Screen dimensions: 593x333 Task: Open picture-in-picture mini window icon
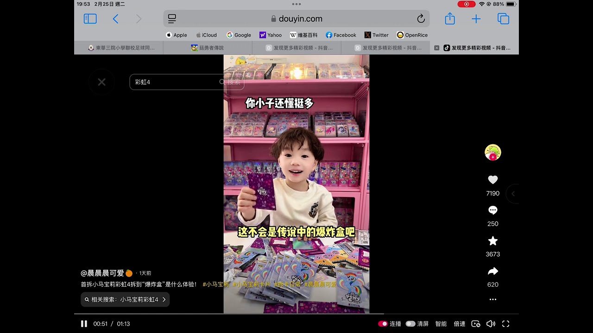476,324
